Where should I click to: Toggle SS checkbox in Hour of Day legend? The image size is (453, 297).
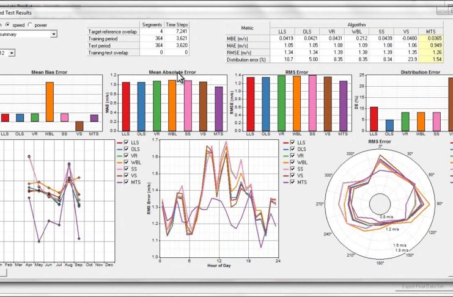293,169
